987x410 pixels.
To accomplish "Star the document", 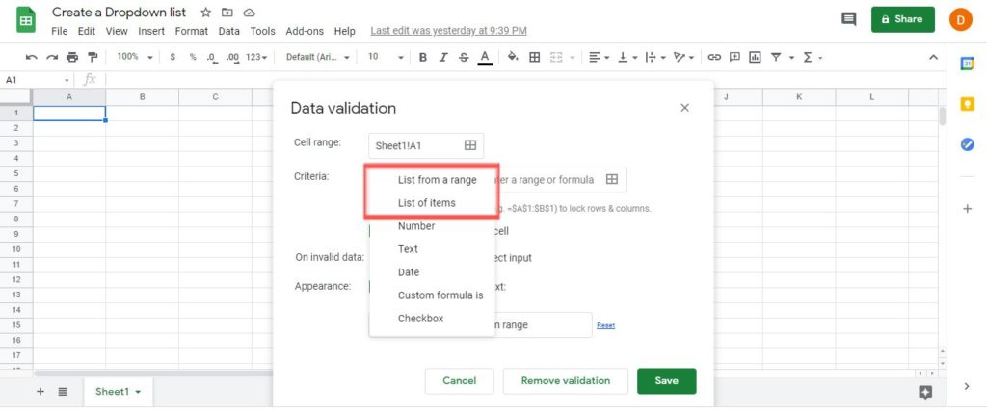I will [x=206, y=13].
